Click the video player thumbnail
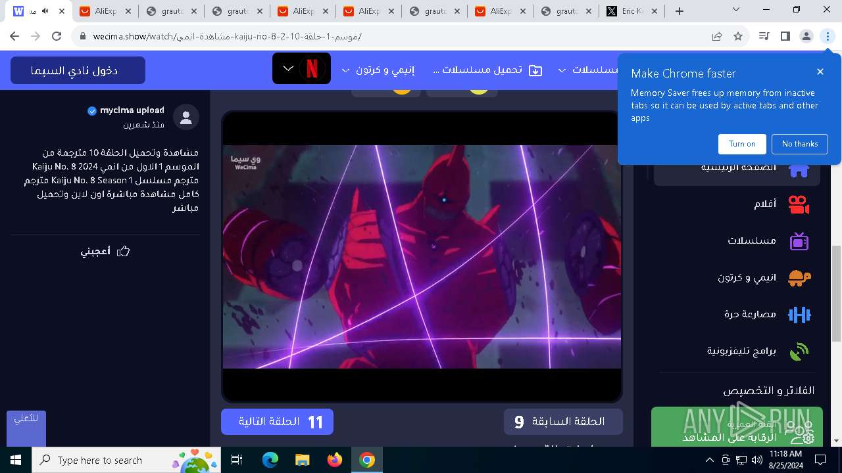 (x=422, y=256)
